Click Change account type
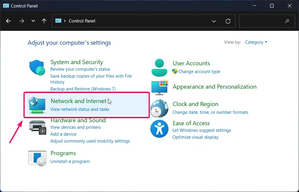This screenshot has width=299, height=192. point(199,72)
